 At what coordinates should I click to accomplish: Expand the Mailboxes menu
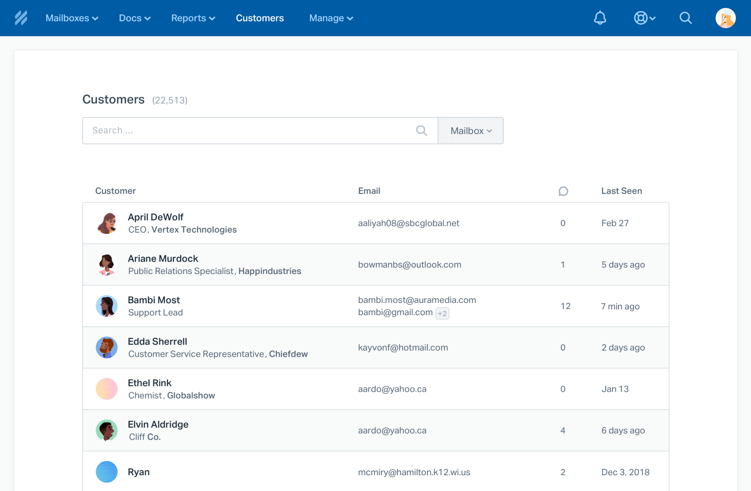click(72, 18)
